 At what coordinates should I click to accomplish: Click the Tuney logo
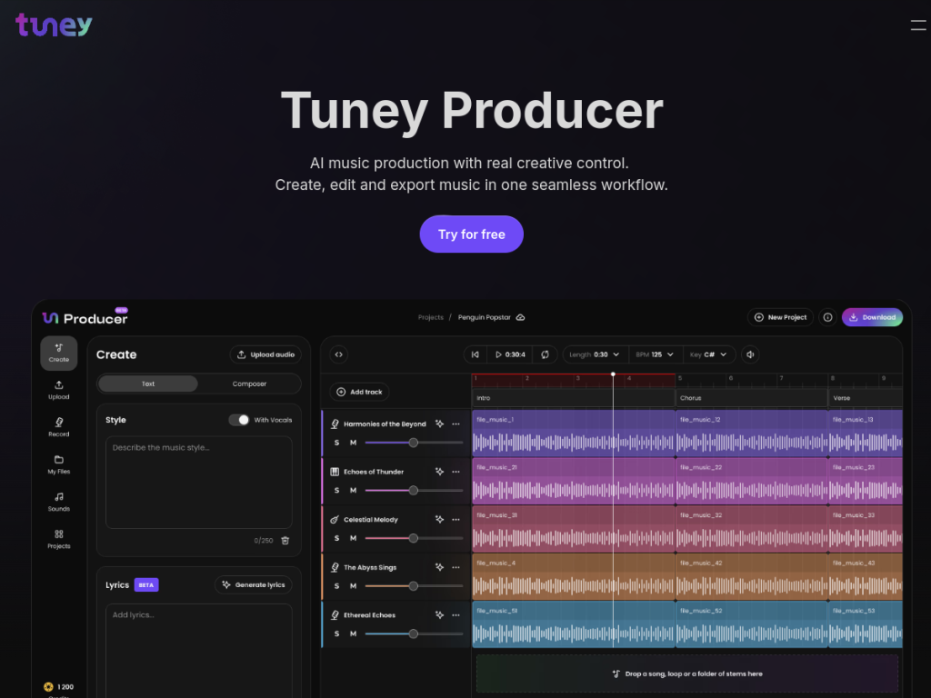coord(54,25)
